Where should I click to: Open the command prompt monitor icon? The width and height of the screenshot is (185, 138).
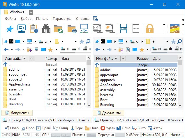coord(22,29)
